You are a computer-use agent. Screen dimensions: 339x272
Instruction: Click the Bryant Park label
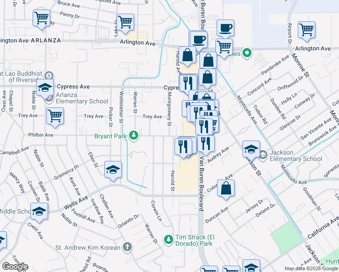(110, 136)
